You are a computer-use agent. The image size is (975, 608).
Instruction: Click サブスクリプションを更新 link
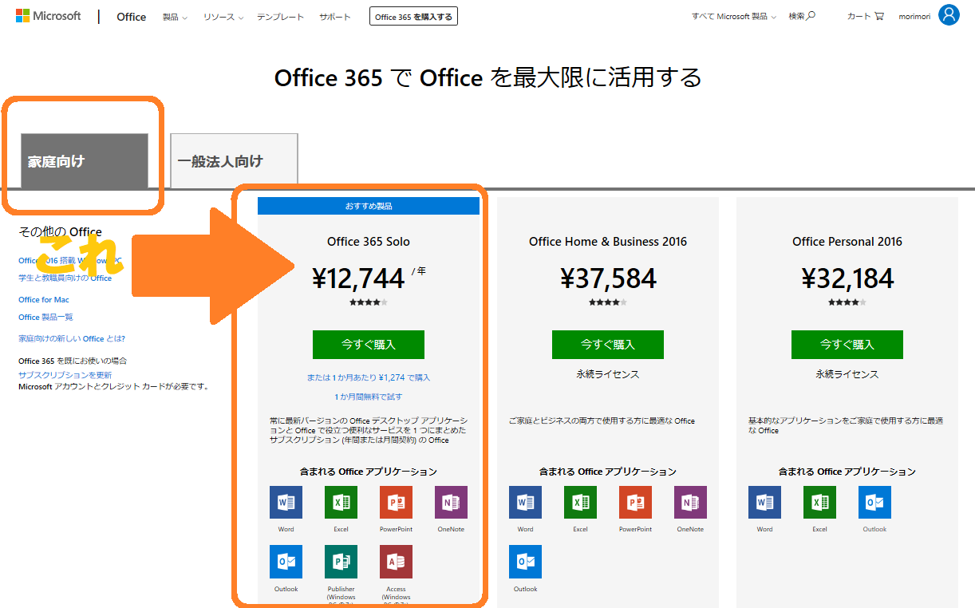coord(65,375)
